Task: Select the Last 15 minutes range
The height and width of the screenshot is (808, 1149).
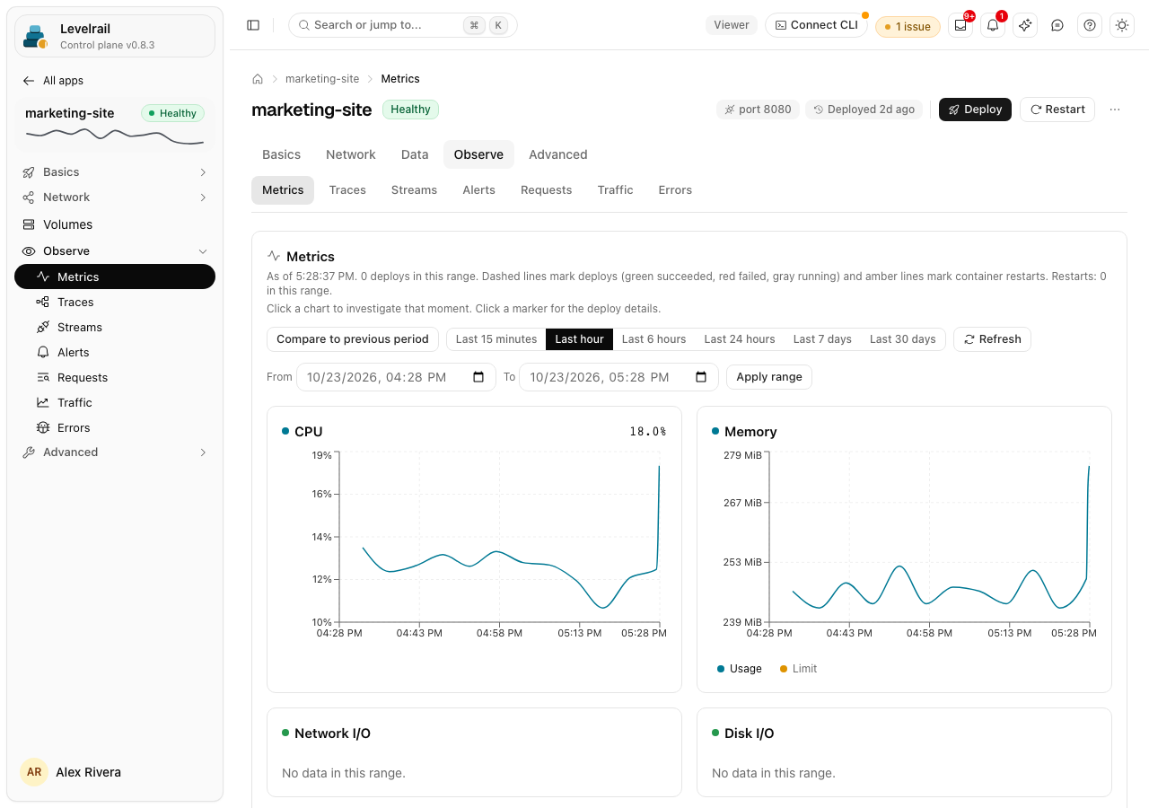Action: point(496,339)
